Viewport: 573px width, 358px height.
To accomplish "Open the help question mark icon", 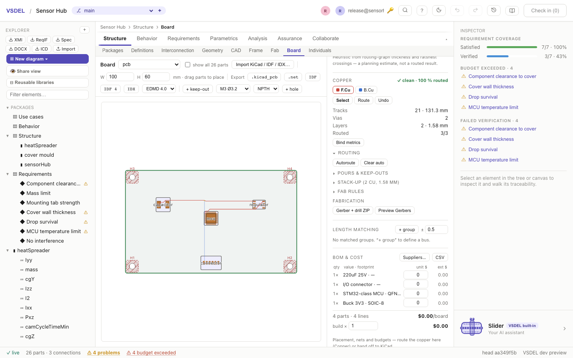I will (x=422, y=11).
